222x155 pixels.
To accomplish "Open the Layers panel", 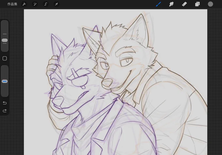I will pos(198,4).
